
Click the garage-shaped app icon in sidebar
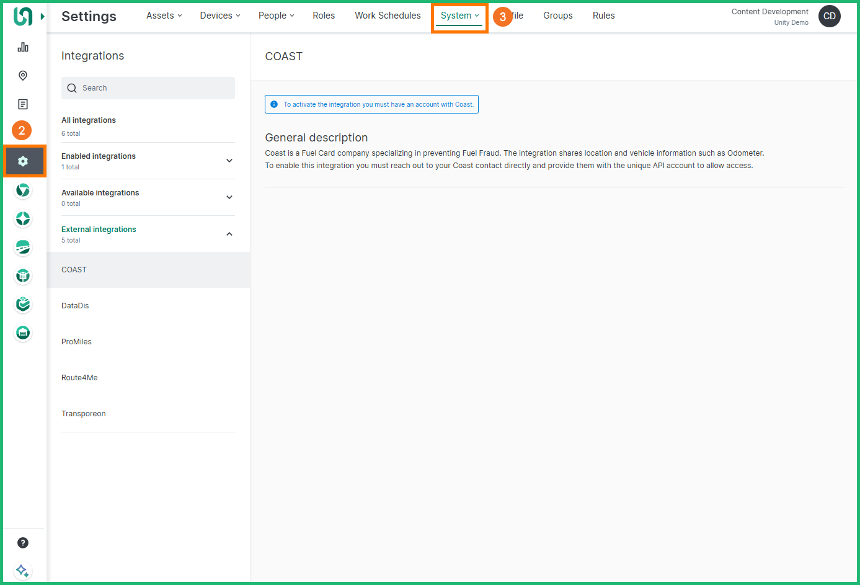pos(23,333)
